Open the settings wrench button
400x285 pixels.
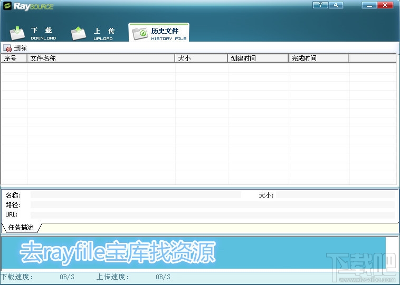[336, 5]
